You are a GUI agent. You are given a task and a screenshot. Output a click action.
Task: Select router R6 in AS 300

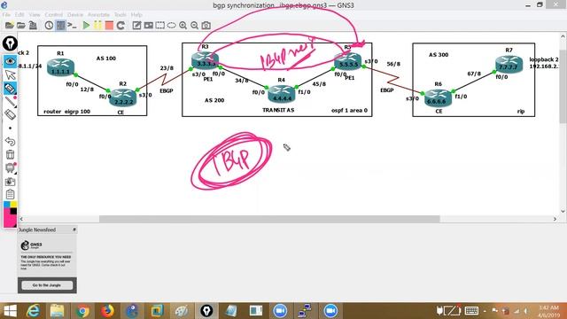click(438, 97)
